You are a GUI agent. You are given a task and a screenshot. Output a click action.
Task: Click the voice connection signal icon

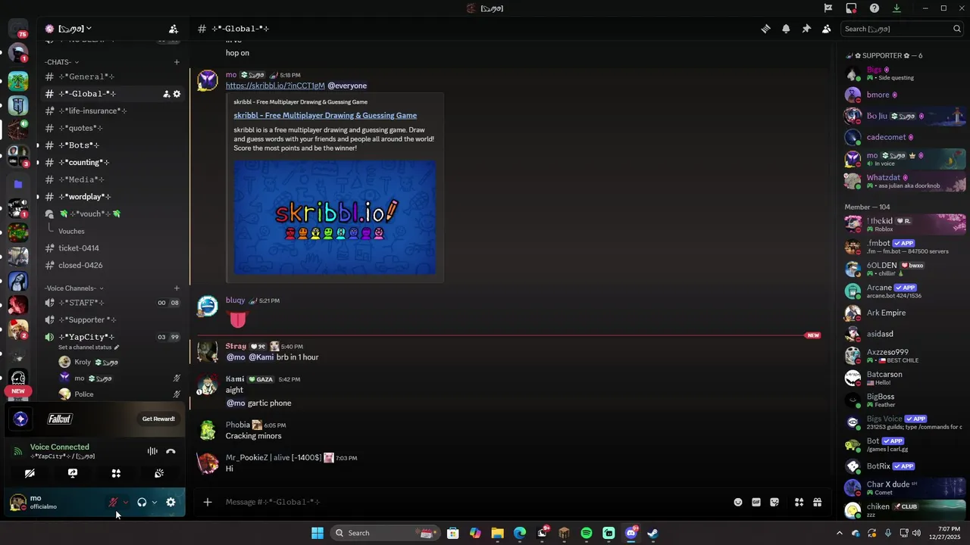pyautogui.click(x=17, y=451)
